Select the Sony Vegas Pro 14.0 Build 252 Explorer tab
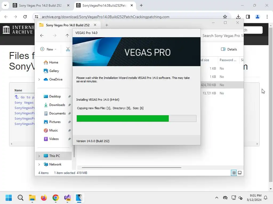Image resolution: width=273 pixels, height=204 pixels. click(x=68, y=25)
